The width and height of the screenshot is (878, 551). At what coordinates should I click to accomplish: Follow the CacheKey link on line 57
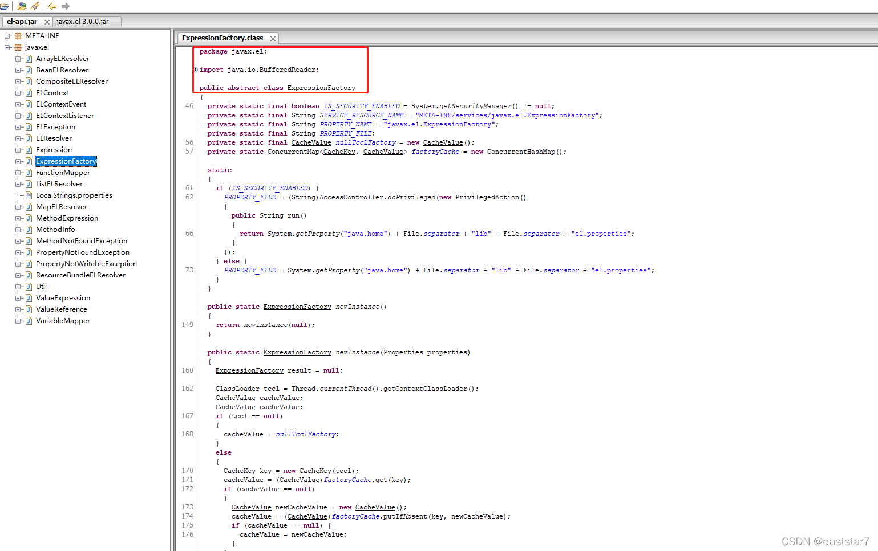339,152
